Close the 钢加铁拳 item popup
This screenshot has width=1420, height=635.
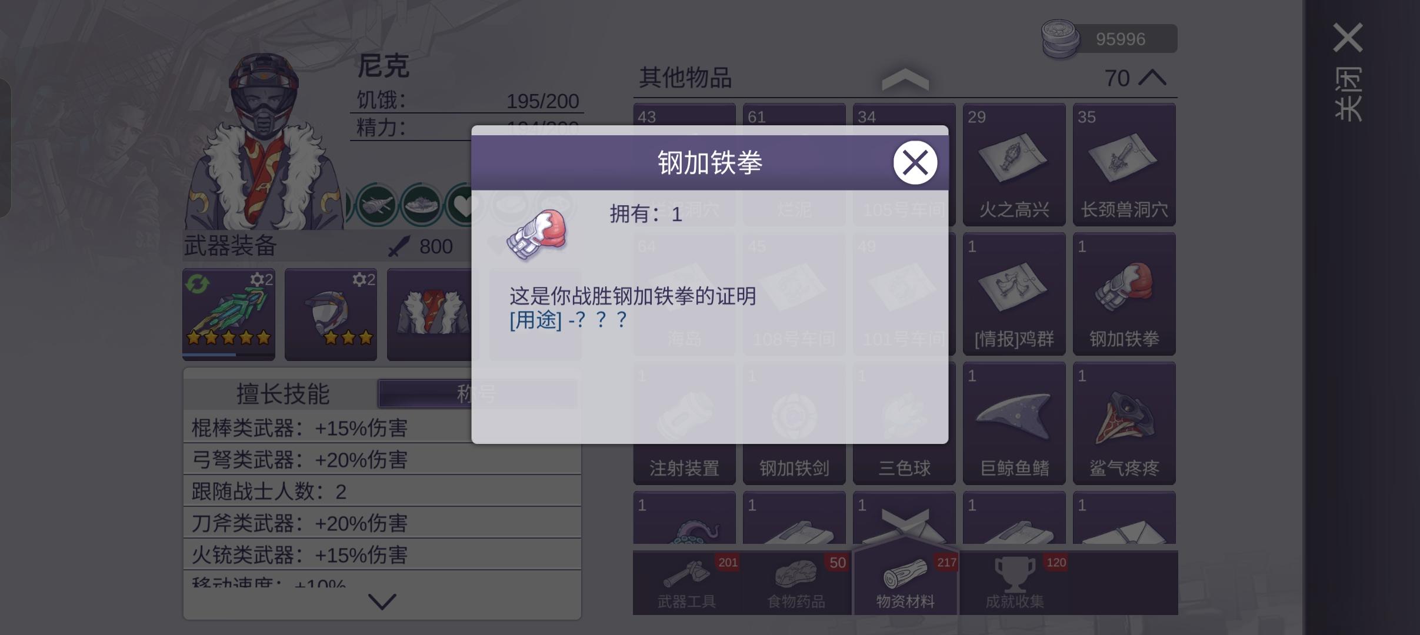tap(915, 162)
